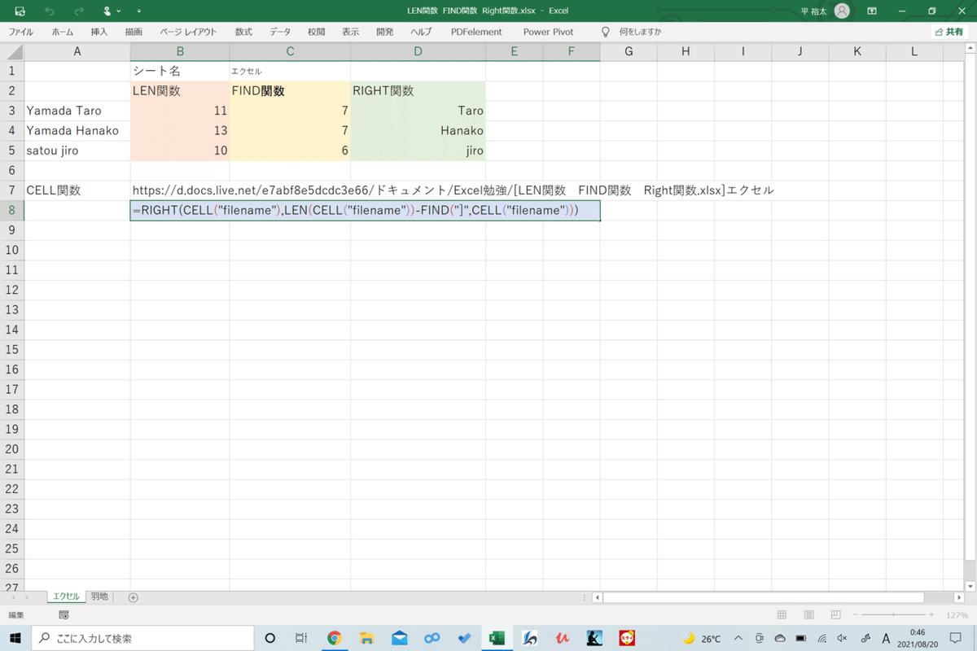
Task: Click cell containing Yamada Taro
Action: (77, 111)
